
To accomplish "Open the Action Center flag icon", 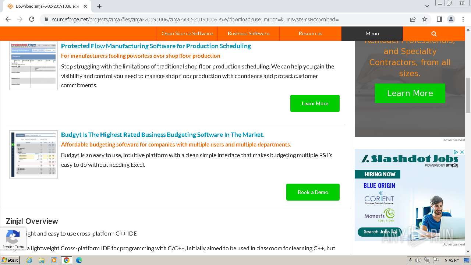I will coord(436,260).
